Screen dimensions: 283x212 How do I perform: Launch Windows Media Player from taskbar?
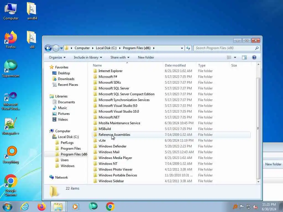pyautogui.click(x=75, y=206)
